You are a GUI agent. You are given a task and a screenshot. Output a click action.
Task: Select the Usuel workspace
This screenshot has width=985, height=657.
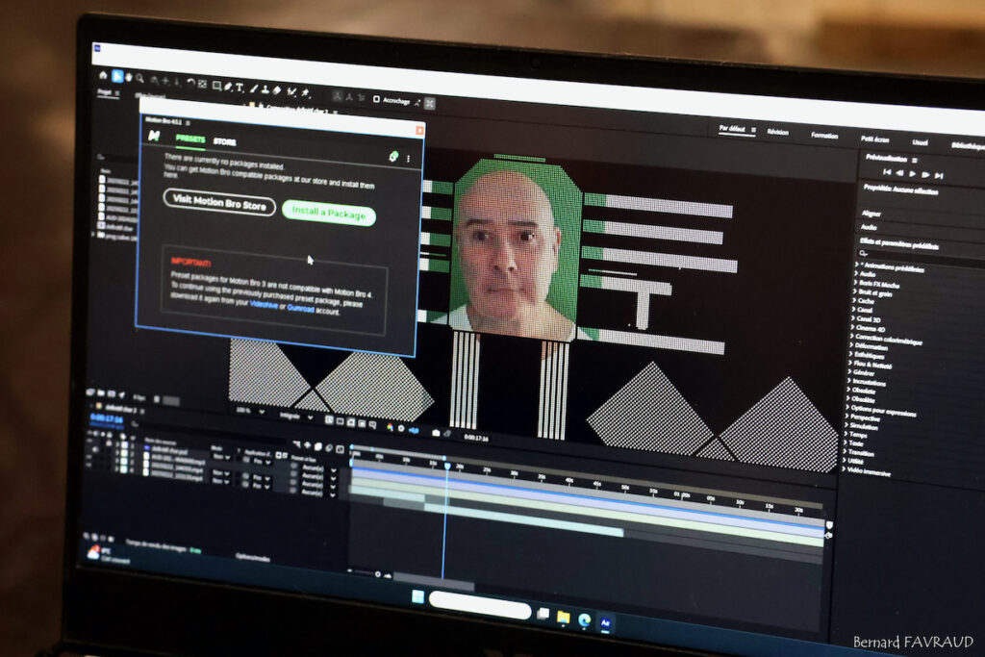pyautogui.click(x=921, y=142)
